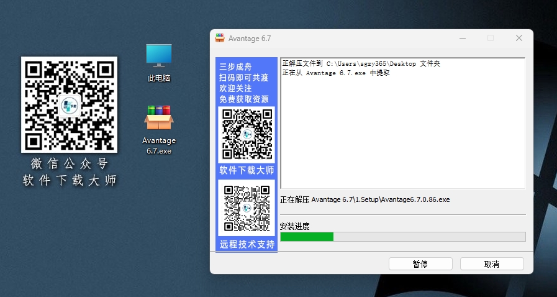The image size is (557, 297).
Task: Click the extraction log text area
Action: (x=403, y=123)
